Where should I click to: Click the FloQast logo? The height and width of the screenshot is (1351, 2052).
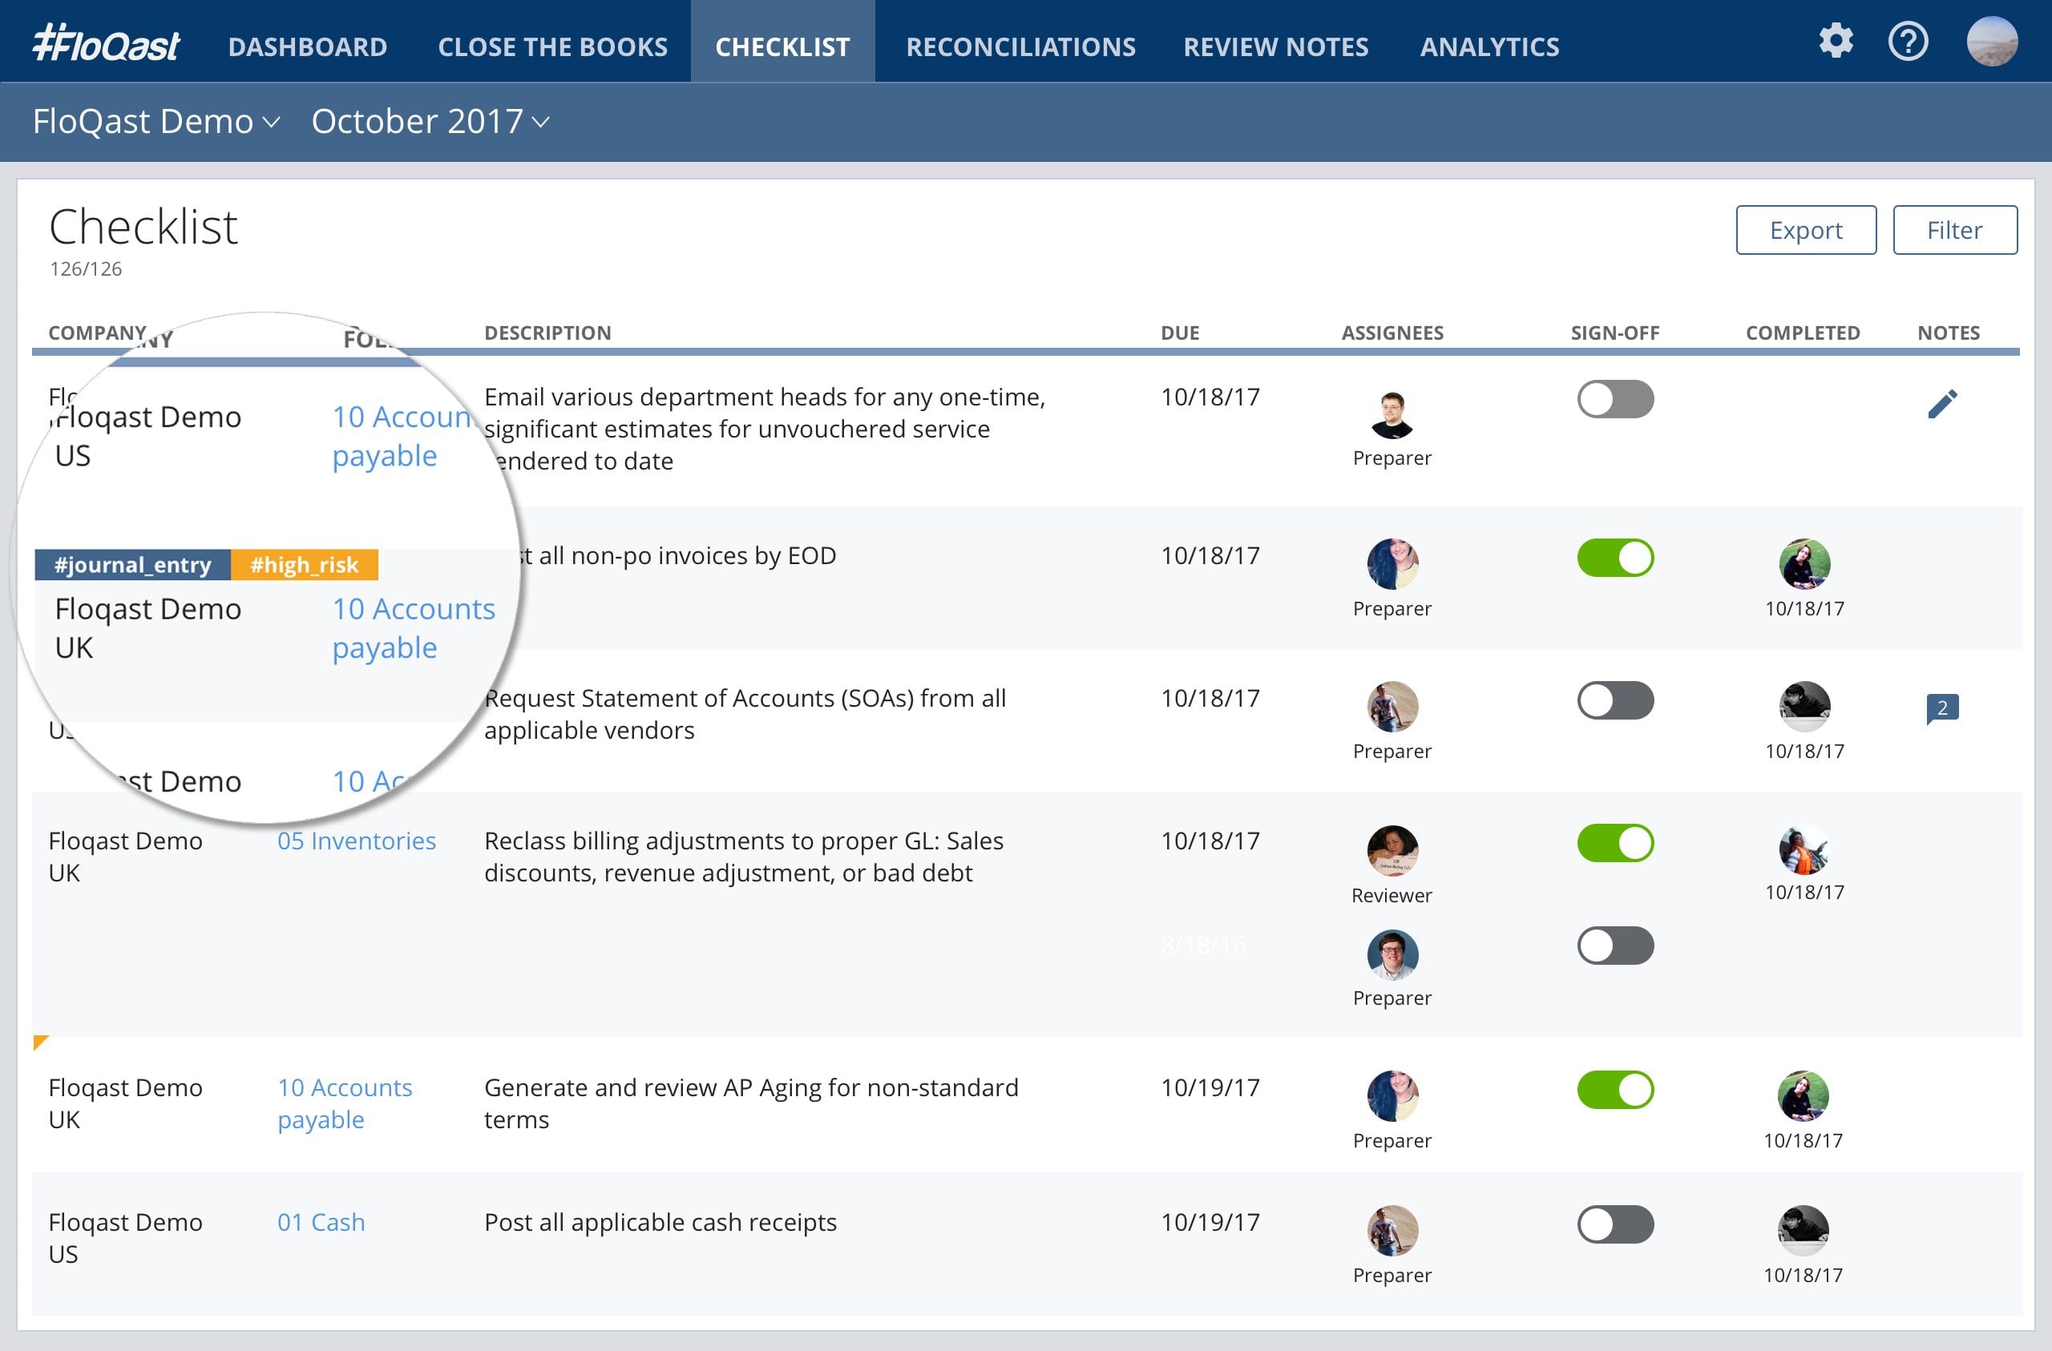click(x=106, y=44)
